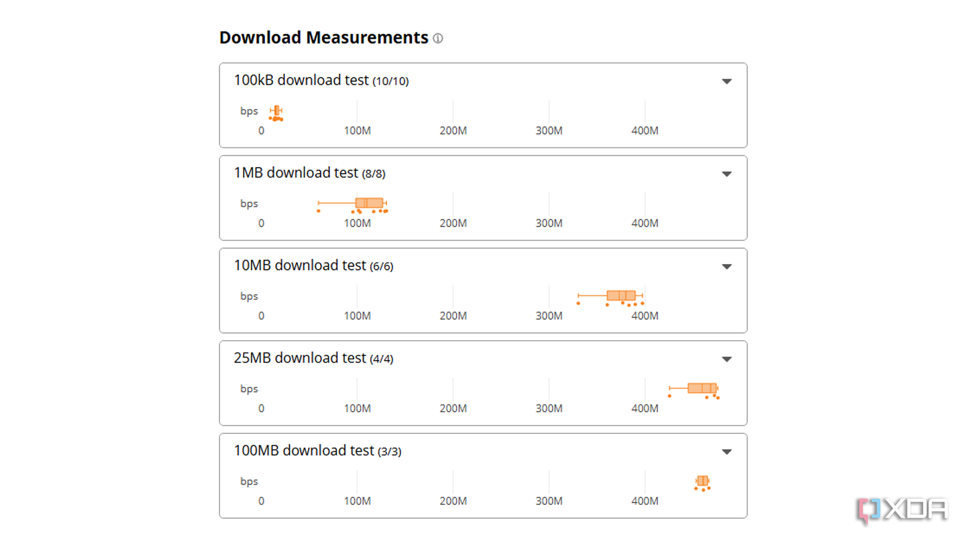Click the 300M axis label in 10MB test
Screen dimensions: 965x543
coord(549,316)
